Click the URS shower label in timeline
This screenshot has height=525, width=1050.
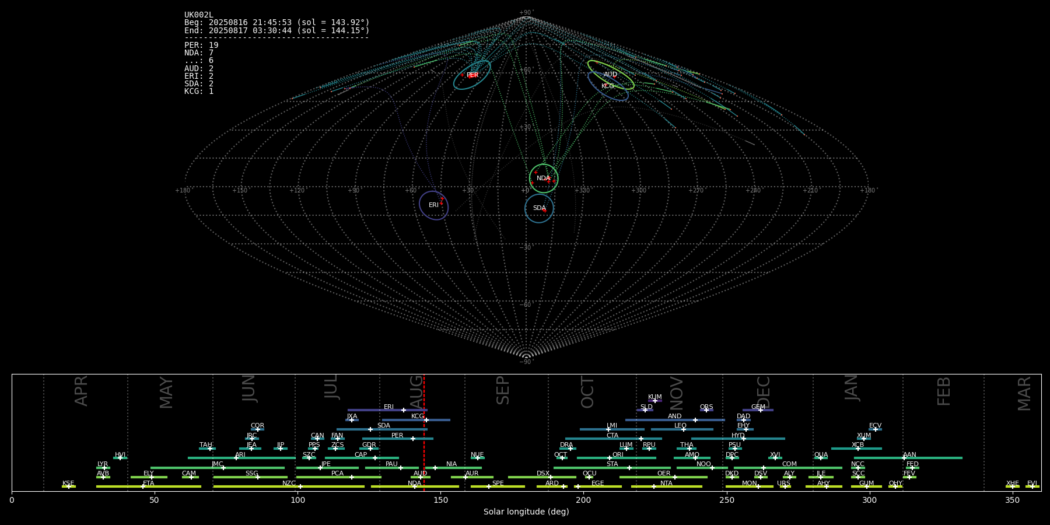[783, 483]
